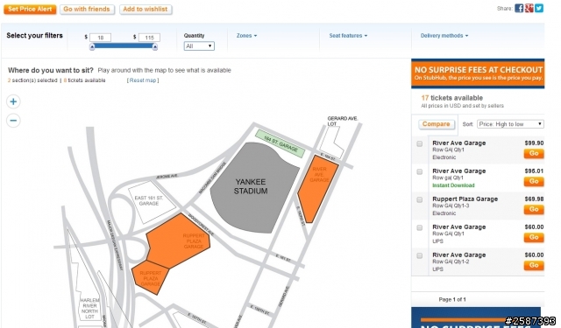The width and height of the screenshot is (561, 328).
Task: Open the Quantity dropdown
Action: (199, 46)
